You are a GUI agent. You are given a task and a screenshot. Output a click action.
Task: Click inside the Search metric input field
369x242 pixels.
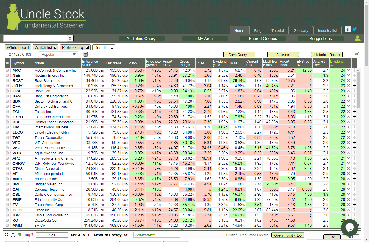pyautogui.click(x=157, y=235)
